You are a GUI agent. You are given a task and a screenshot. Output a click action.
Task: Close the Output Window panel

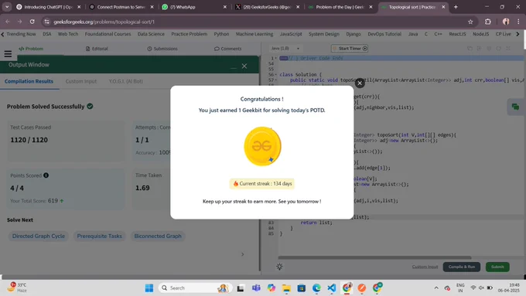point(244,66)
